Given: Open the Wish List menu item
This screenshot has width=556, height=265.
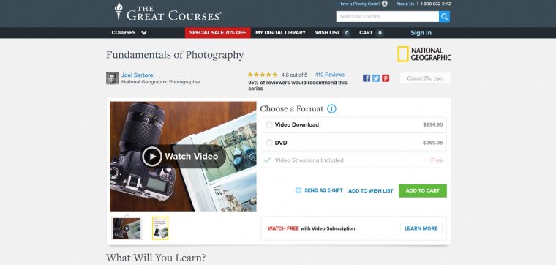Looking at the screenshot, I should click(332, 33).
